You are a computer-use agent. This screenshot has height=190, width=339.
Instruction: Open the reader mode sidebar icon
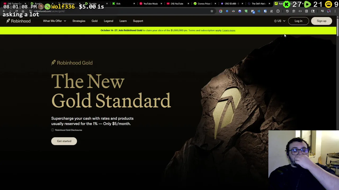coord(306,11)
